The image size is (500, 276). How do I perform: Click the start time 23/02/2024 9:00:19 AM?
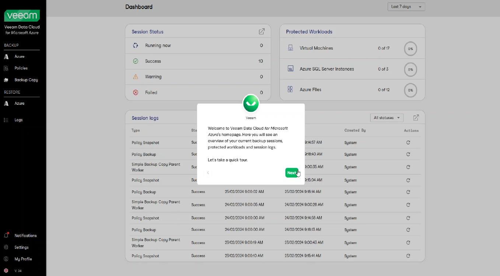(244, 243)
